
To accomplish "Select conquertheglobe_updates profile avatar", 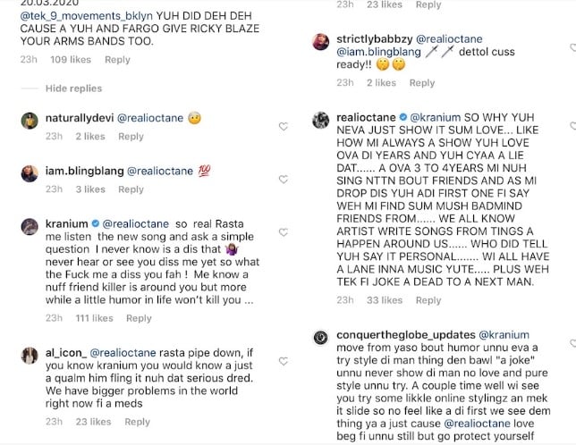I will (321, 336).
